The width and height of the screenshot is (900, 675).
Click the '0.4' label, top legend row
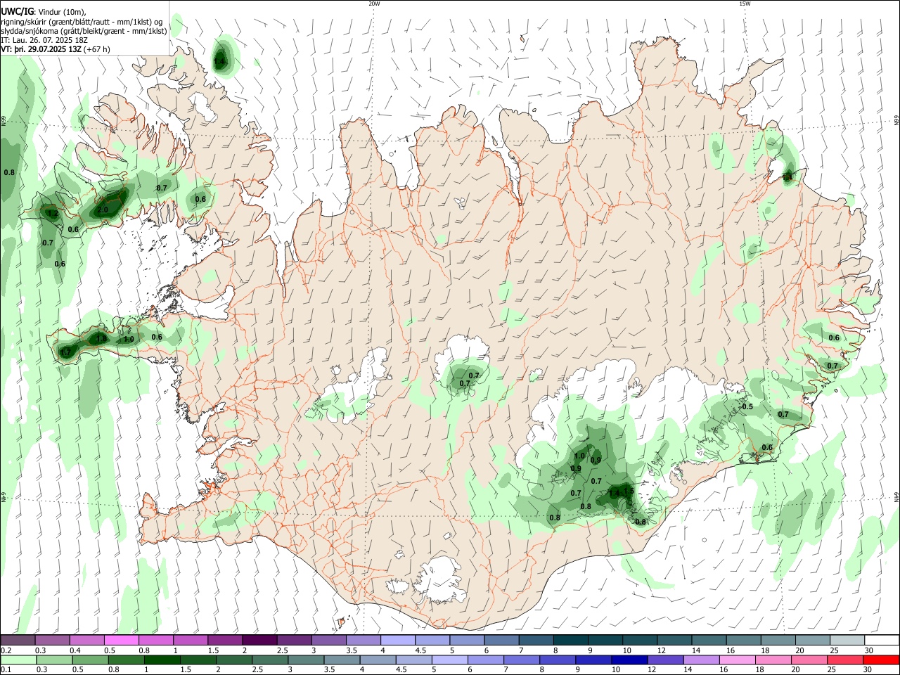coord(75,650)
